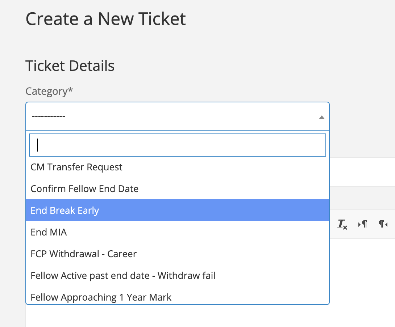Click the category search field
395x327 pixels.
tap(177, 145)
